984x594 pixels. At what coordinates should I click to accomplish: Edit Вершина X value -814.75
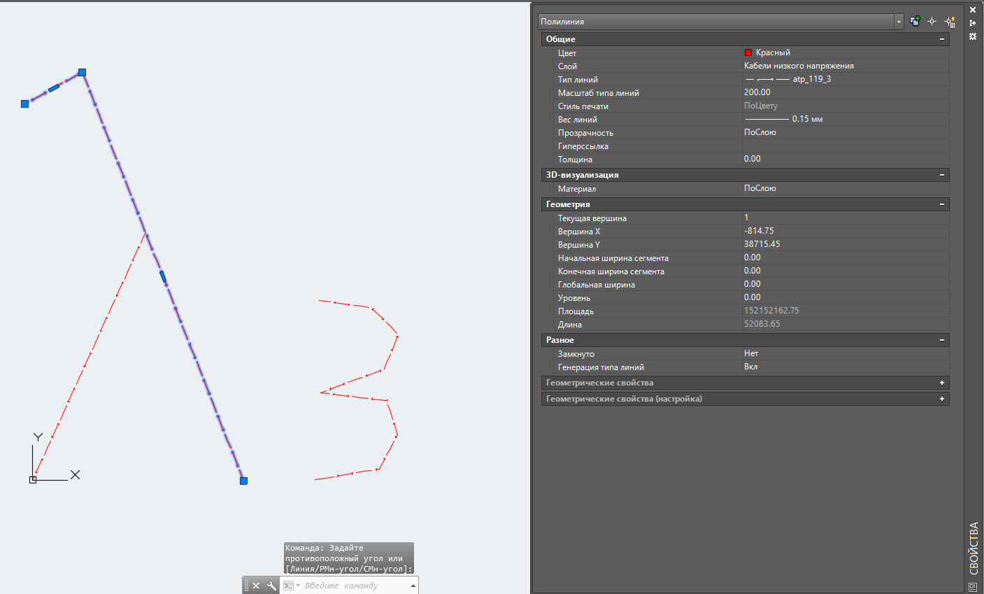click(759, 231)
